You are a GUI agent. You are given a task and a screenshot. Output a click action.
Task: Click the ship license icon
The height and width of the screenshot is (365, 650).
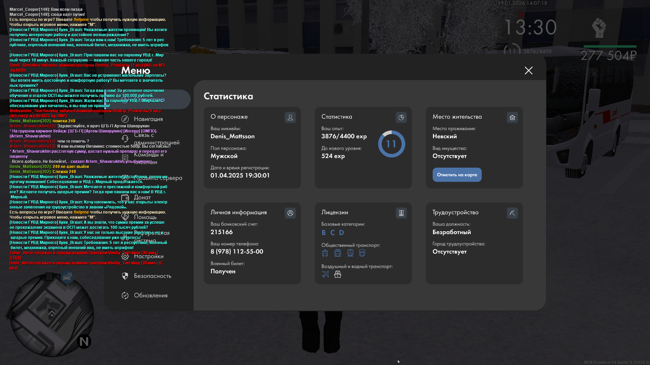tap(338, 274)
